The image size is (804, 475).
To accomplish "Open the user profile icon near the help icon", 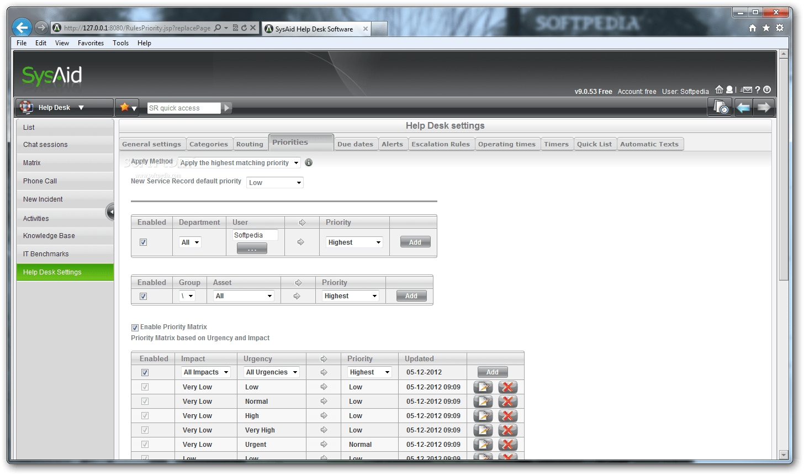I will coord(729,89).
